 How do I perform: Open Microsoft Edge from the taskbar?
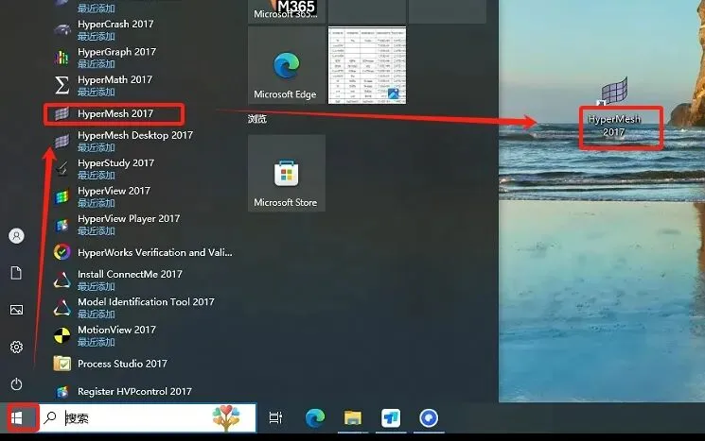click(x=315, y=418)
